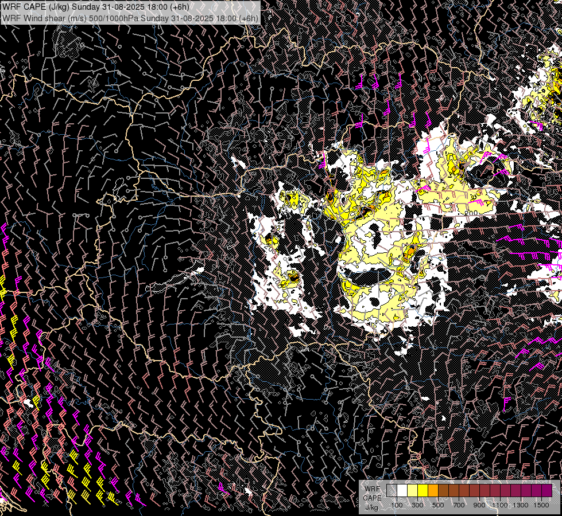
Task: Click the J/kg unit label in legend
Action: (x=372, y=507)
